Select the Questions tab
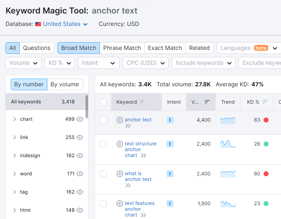This screenshot has height=219, width=281. coord(37,48)
